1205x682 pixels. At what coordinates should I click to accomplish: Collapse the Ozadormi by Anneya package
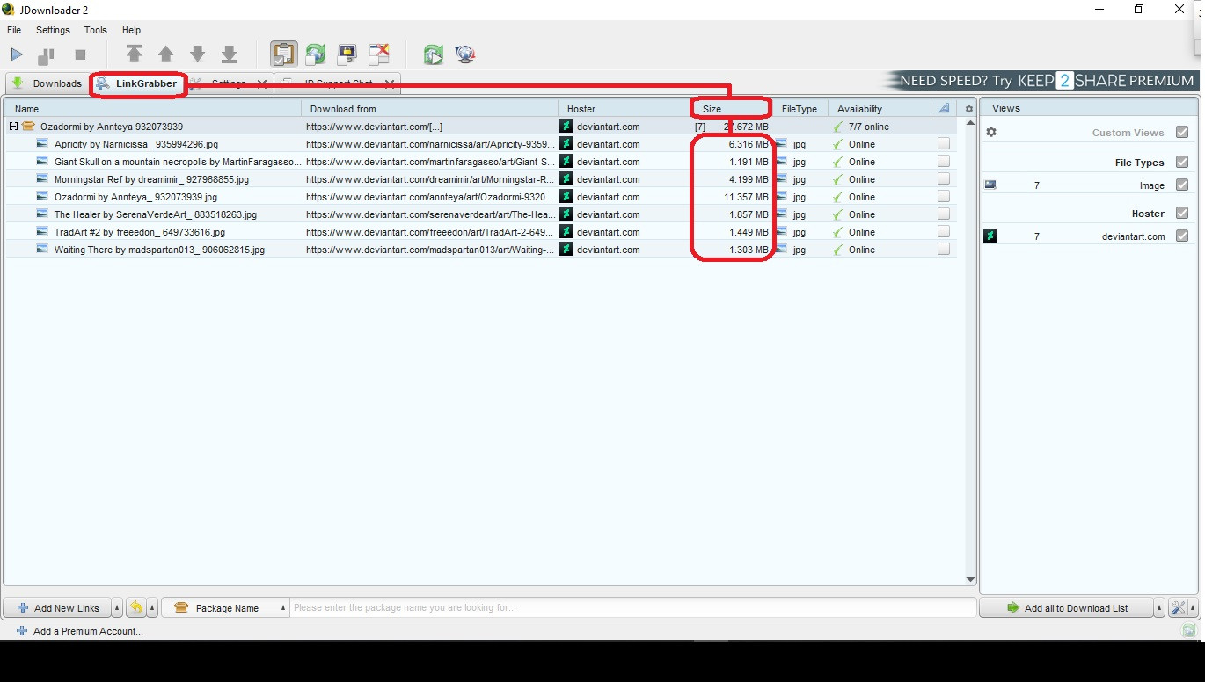pyautogui.click(x=14, y=127)
